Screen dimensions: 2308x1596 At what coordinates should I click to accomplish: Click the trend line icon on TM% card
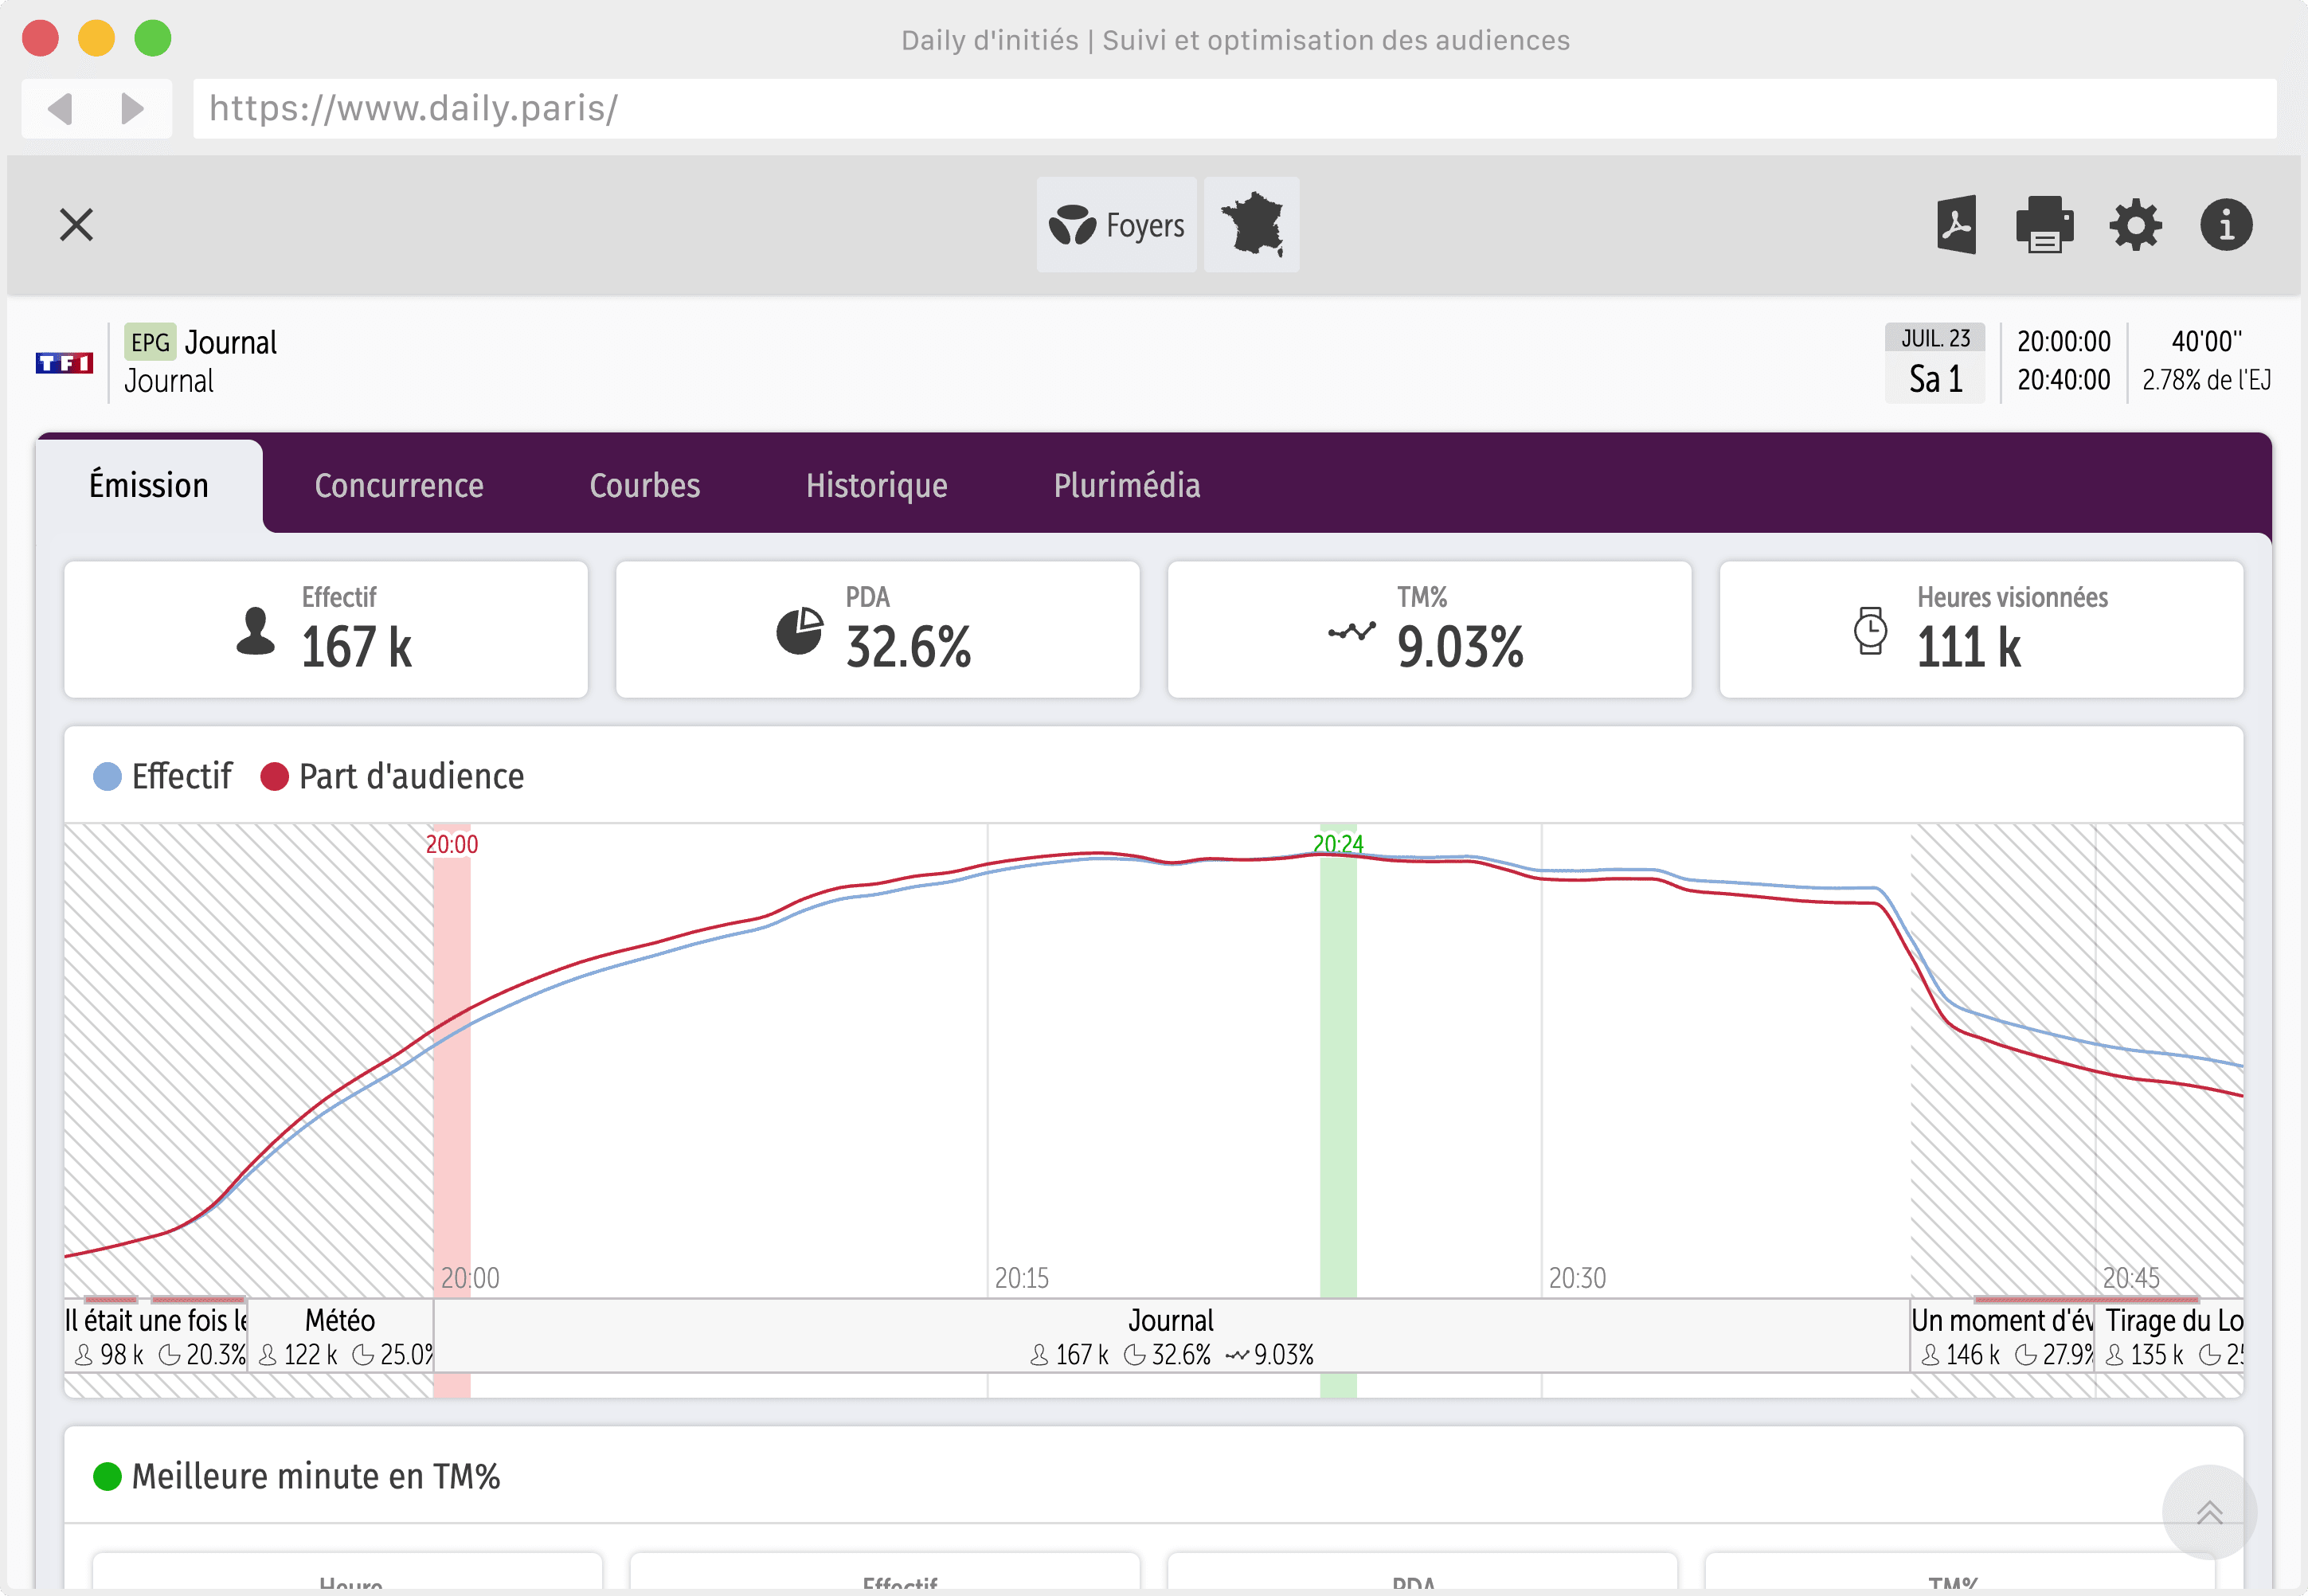point(1351,632)
